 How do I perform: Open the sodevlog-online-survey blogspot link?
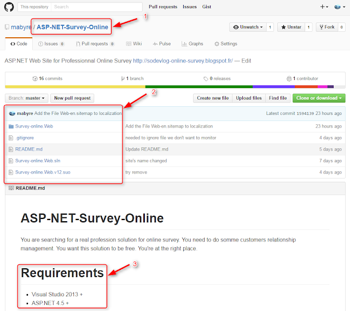[x=183, y=61]
